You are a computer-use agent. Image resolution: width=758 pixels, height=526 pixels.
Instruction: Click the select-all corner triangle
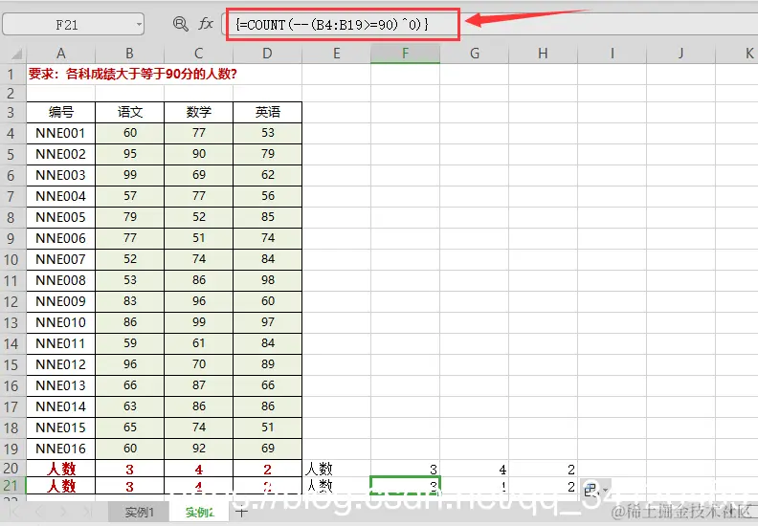coord(16,54)
